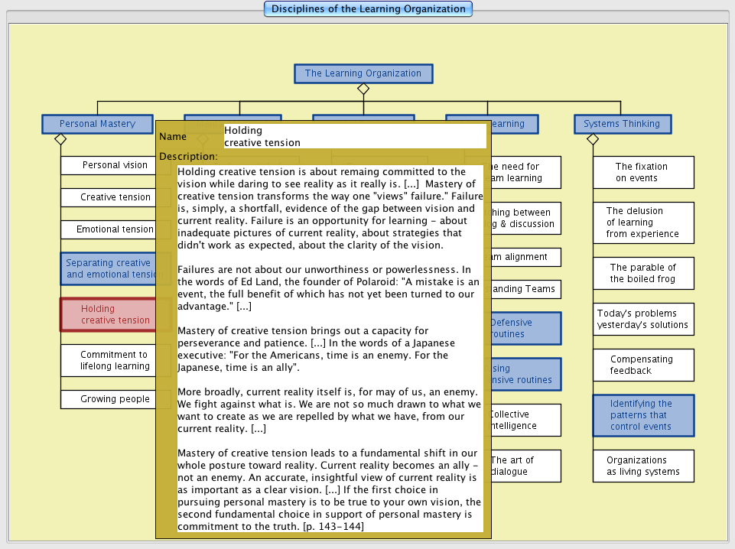Screen dimensions: 735x549
Task: Open The parable of the boiled frog
Action: click(x=642, y=273)
